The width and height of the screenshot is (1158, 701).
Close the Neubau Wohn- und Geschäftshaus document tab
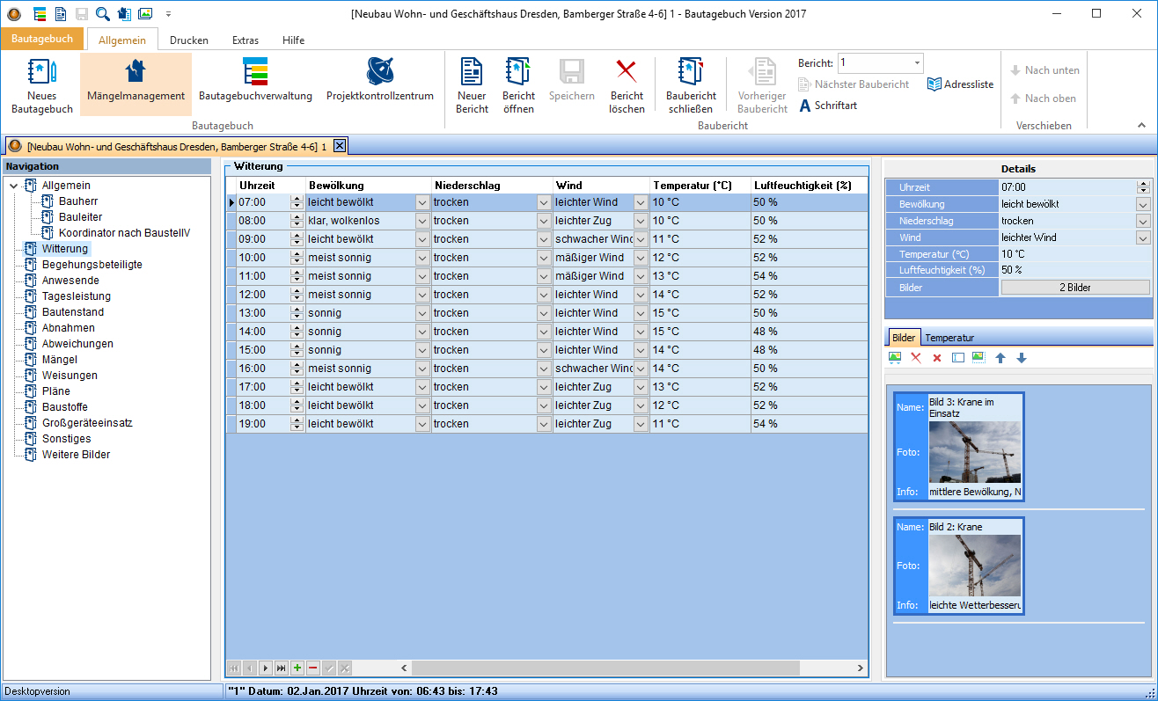340,146
